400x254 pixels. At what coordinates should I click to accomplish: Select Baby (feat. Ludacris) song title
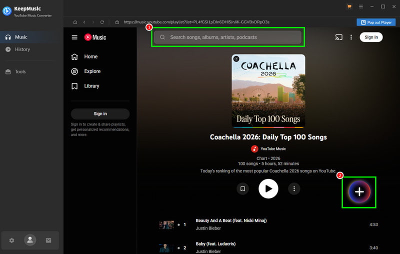tap(215, 244)
